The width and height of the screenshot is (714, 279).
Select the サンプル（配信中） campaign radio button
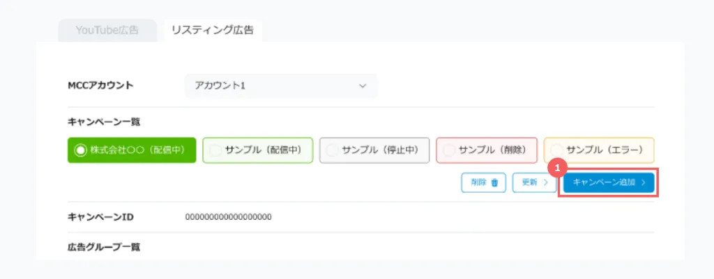coord(216,150)
